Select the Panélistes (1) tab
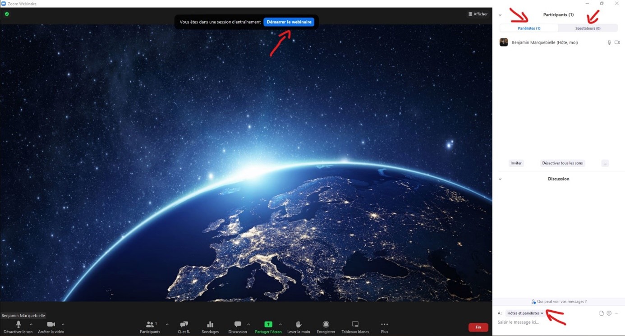625x336 pixels. tap(529, 28)
